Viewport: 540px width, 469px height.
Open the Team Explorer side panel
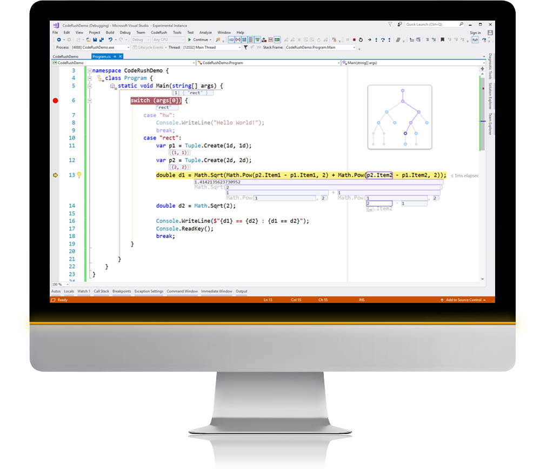click(490, 123)
